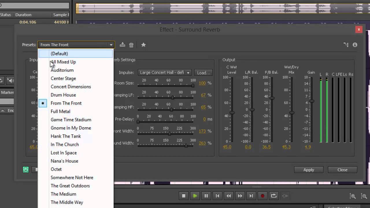Image resolution: width=370 pixels, height=208 pixels.
Task: Click the speaker icon in left panel
Action: 11,80
